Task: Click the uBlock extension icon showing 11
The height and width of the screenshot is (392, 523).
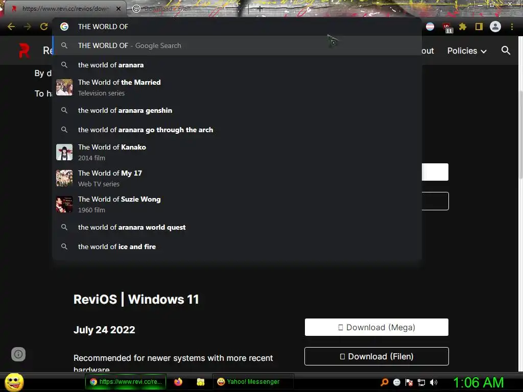Action: coord(447,28)
